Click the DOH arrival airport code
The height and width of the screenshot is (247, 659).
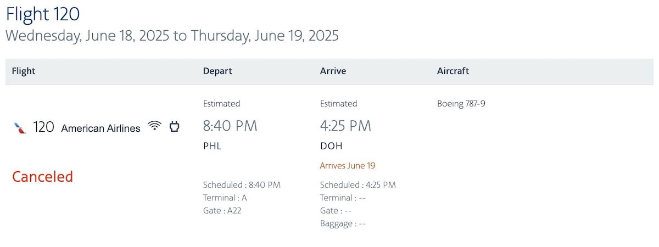point(331,147)
